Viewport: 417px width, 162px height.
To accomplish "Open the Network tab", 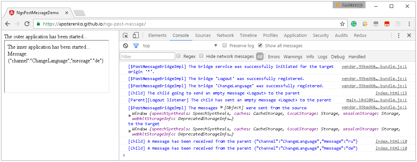I will (x=225, y=35).
